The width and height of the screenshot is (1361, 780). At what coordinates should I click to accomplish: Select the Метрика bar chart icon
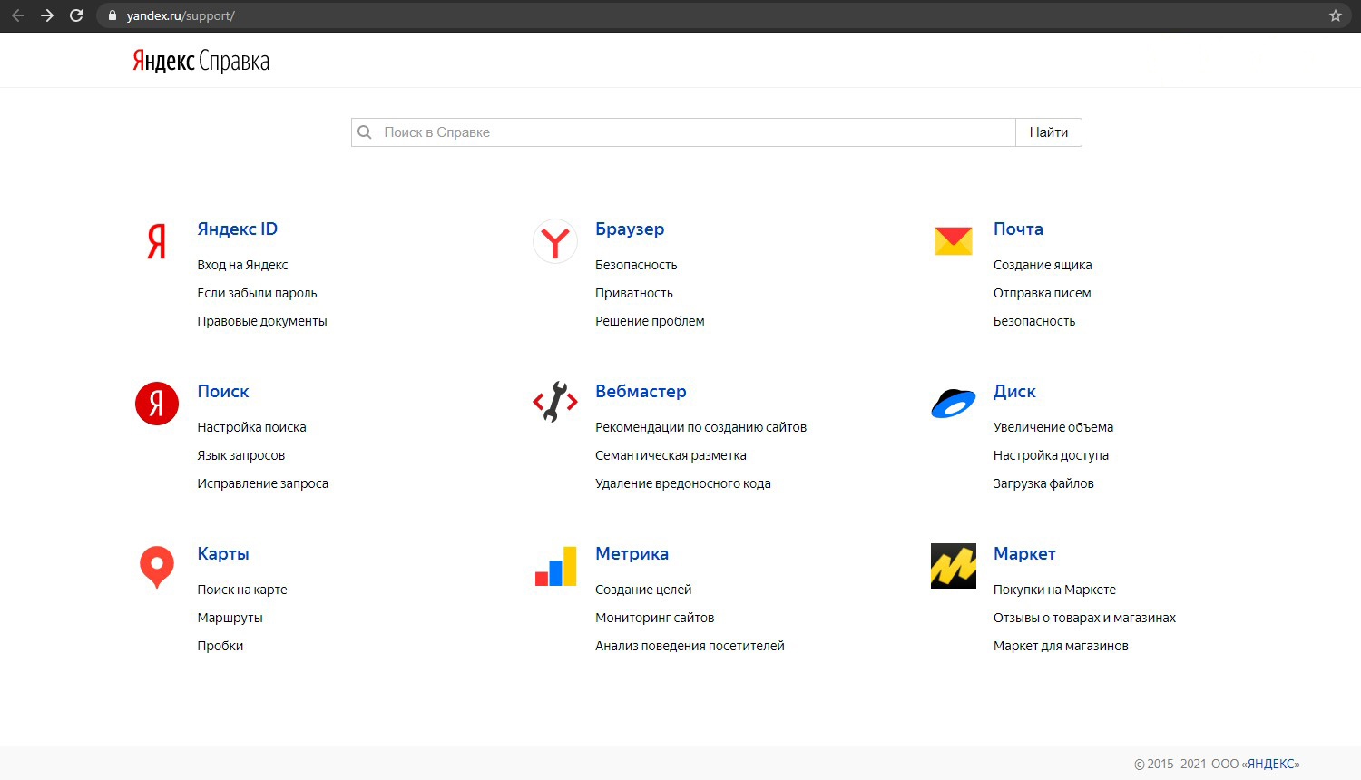point(555,566)
